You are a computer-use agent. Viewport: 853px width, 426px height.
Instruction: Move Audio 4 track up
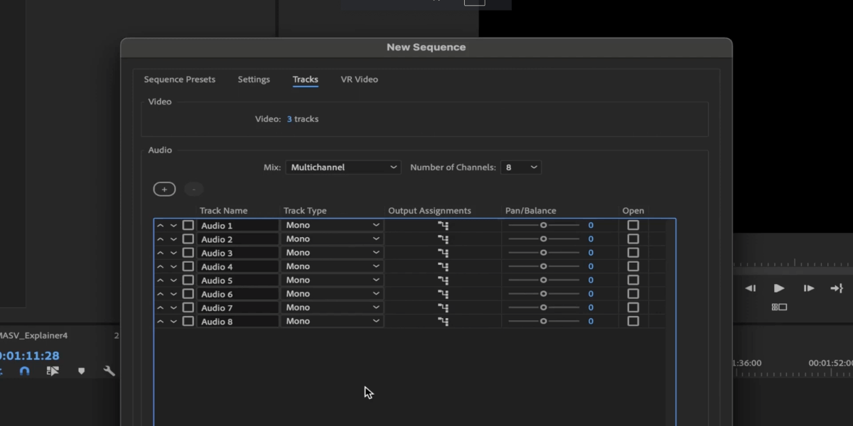pyautogui.click(x=160, y=267)
